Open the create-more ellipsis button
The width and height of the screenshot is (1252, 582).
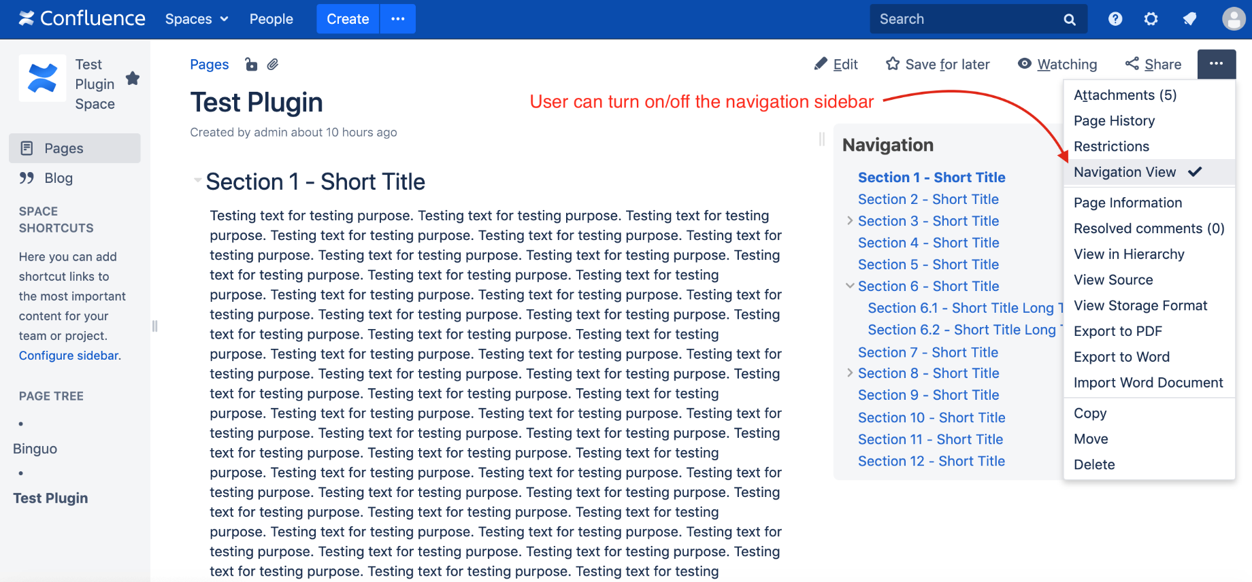click(x=398, y=19)
